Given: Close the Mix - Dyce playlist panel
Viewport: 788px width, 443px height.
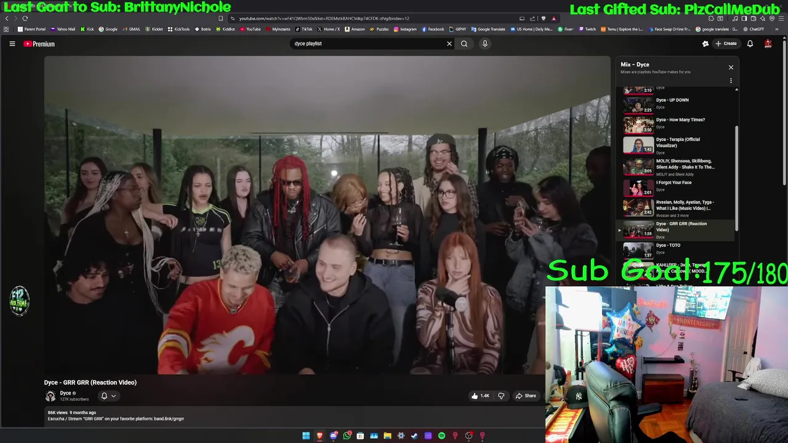Looking at the screenshot, I should [731, 67].
